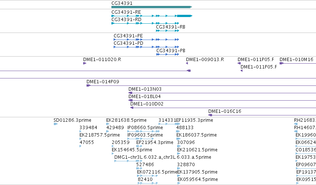
Task: Select the EK059564.5prime EST label
Action: [198, 179]
